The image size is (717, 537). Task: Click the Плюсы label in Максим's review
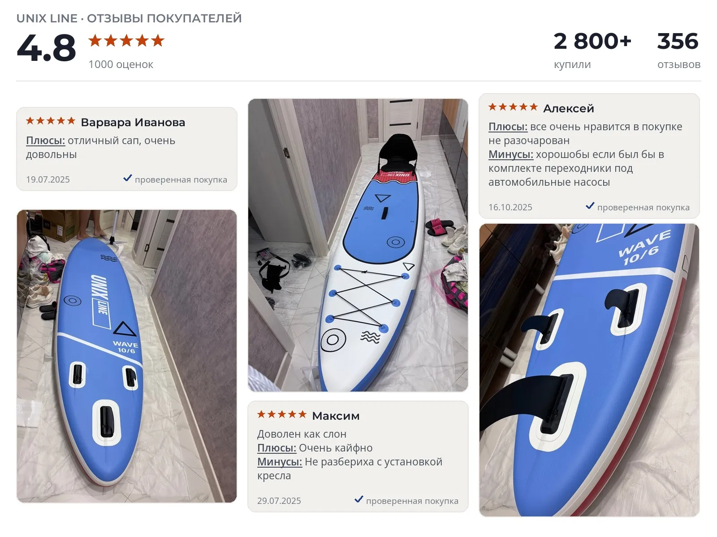pos(277,448)
